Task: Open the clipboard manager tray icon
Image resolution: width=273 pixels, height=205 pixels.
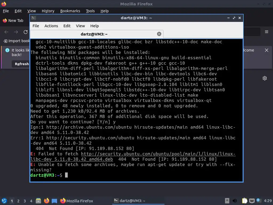Action: (x=245, y=201)
